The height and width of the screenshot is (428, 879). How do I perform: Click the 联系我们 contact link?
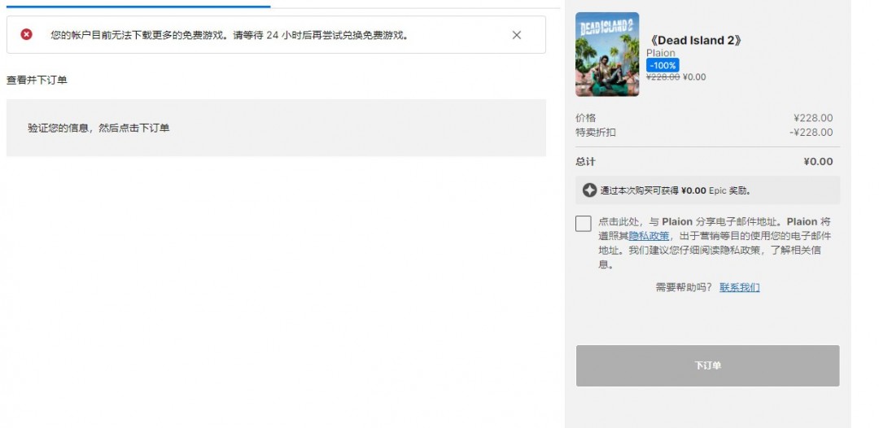click(x=739, y=287)
